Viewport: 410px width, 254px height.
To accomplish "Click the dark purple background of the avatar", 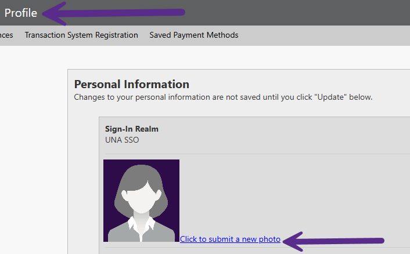I will tap(112, 168).
